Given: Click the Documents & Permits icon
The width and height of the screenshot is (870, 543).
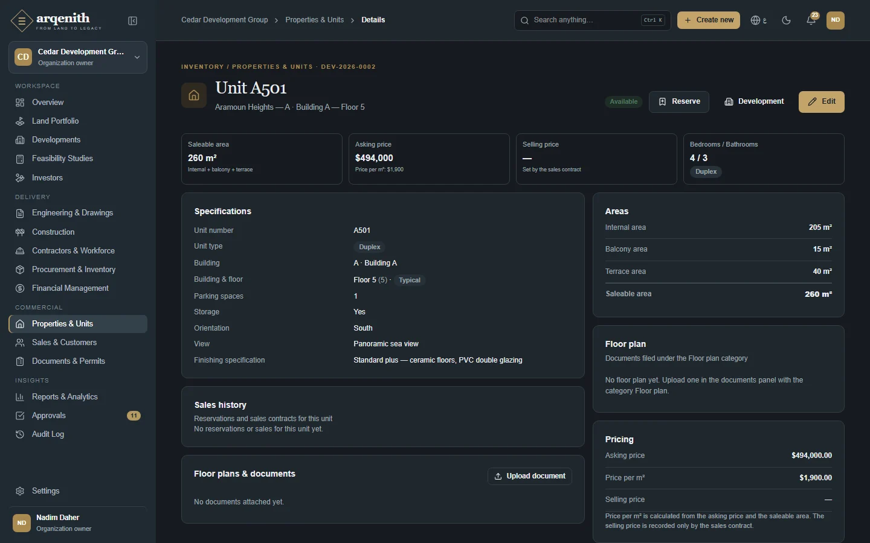Looking at the screenshot, I should click(x=20, y=361).
